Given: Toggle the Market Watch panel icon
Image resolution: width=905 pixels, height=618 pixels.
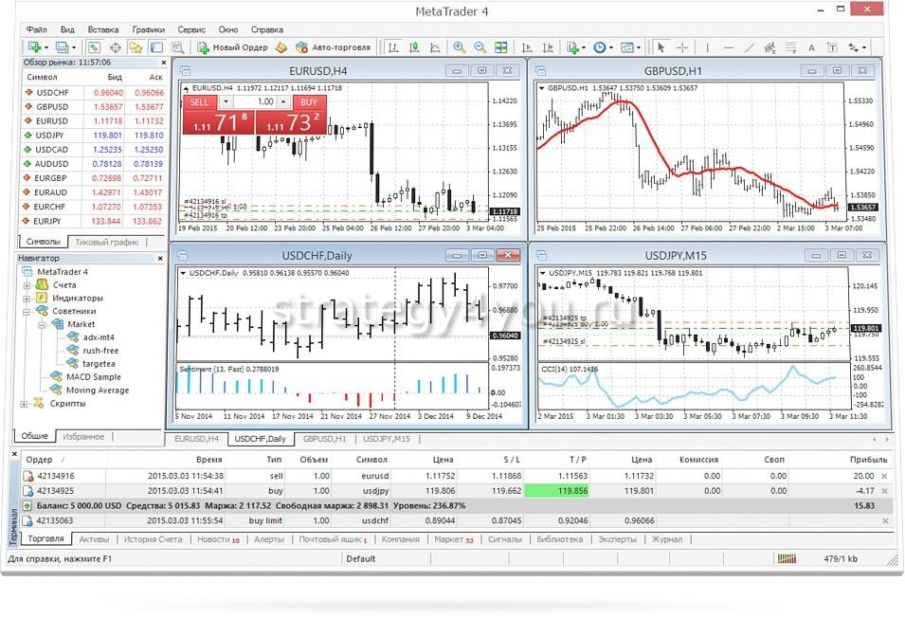Looking at the screenshot, I should click(x=95, y=47).
